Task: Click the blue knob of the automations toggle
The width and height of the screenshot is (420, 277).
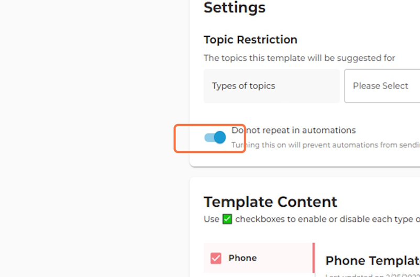Action: pyautogui.click(x=220, y=137)
